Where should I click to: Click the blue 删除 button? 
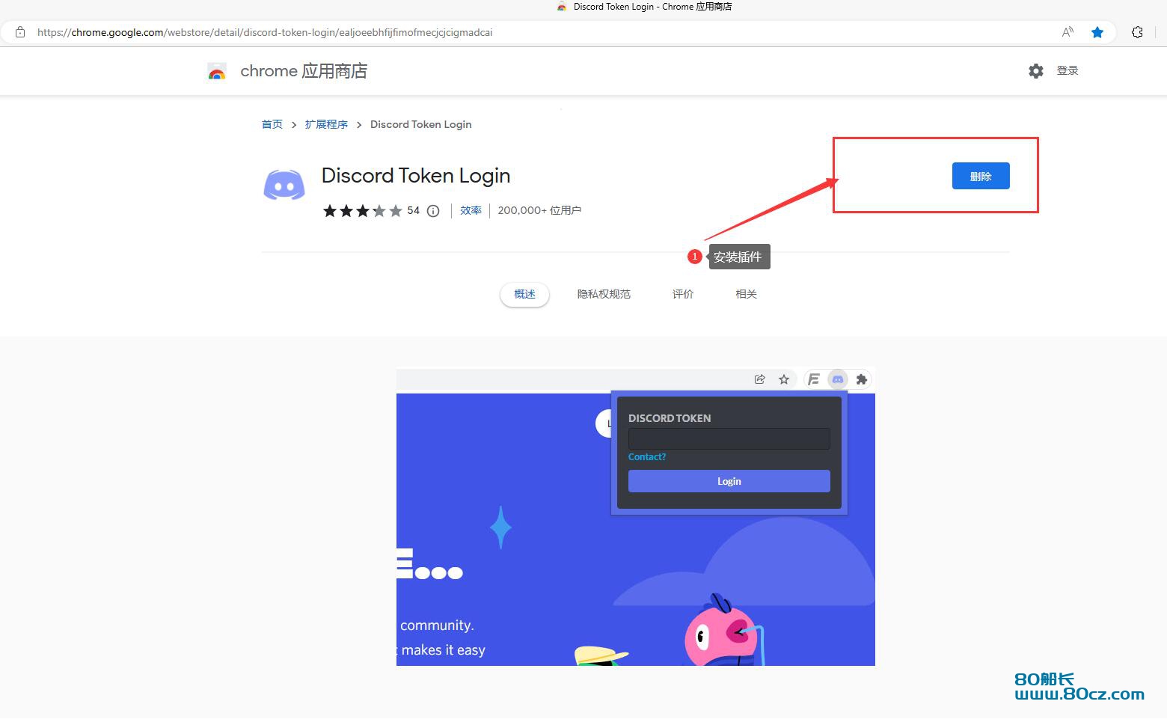click(981, 176)
